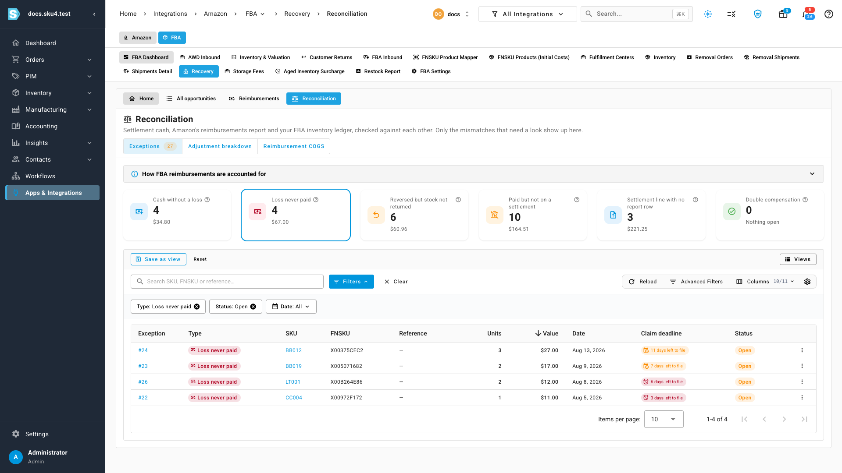Open the Reimbursements tab
842x473 pixels.
tap(254, 99)
